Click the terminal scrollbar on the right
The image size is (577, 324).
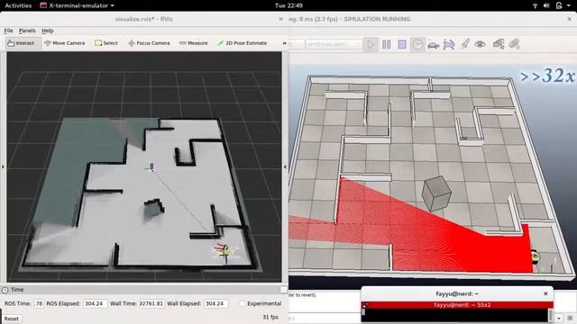click(x=551, y=315)
